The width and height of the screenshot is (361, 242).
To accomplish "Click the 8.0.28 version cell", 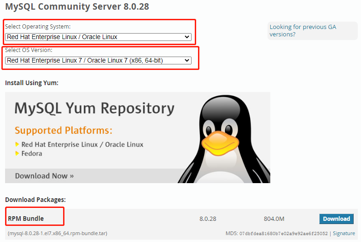I will [x=208, y=219].
